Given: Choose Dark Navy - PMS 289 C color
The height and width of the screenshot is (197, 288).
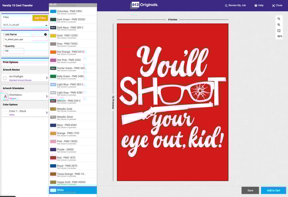Looking at the screenshot, I should pos(73,28).
